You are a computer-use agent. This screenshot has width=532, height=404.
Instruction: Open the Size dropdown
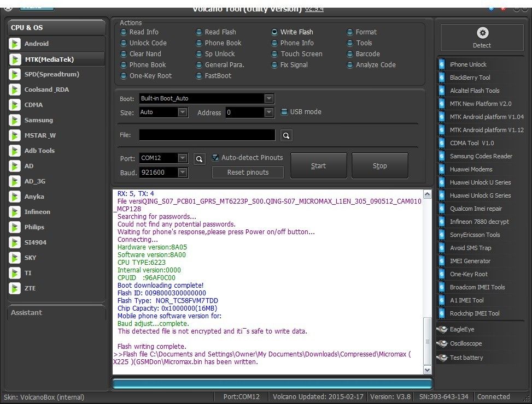pyautogui.click(x=183, y=112)
